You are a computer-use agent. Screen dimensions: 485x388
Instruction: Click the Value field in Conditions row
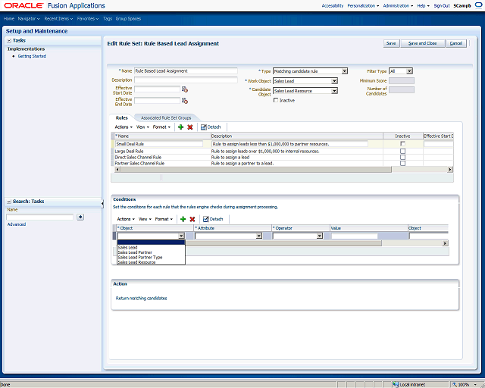tap(355, 236)
